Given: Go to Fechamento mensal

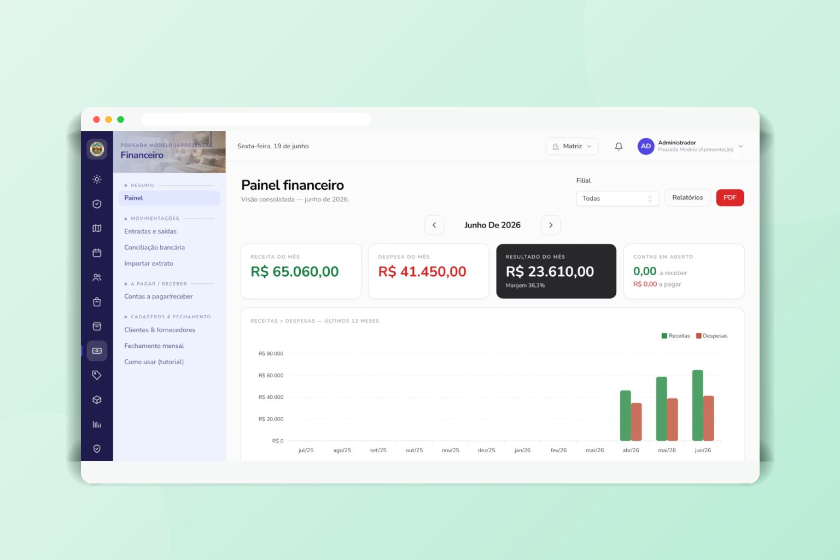Looking at the screenshot, I should [154, 346].
